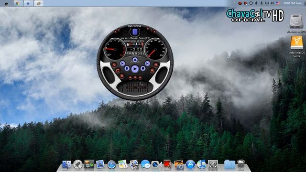The height and width of the screenshot is (172, 306).
Task: Open the App Store from the dock
Action: [190, 164]
